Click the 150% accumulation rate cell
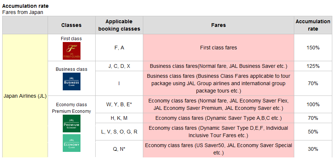Viewport: 333px width, 160px height. coord(313,48)
